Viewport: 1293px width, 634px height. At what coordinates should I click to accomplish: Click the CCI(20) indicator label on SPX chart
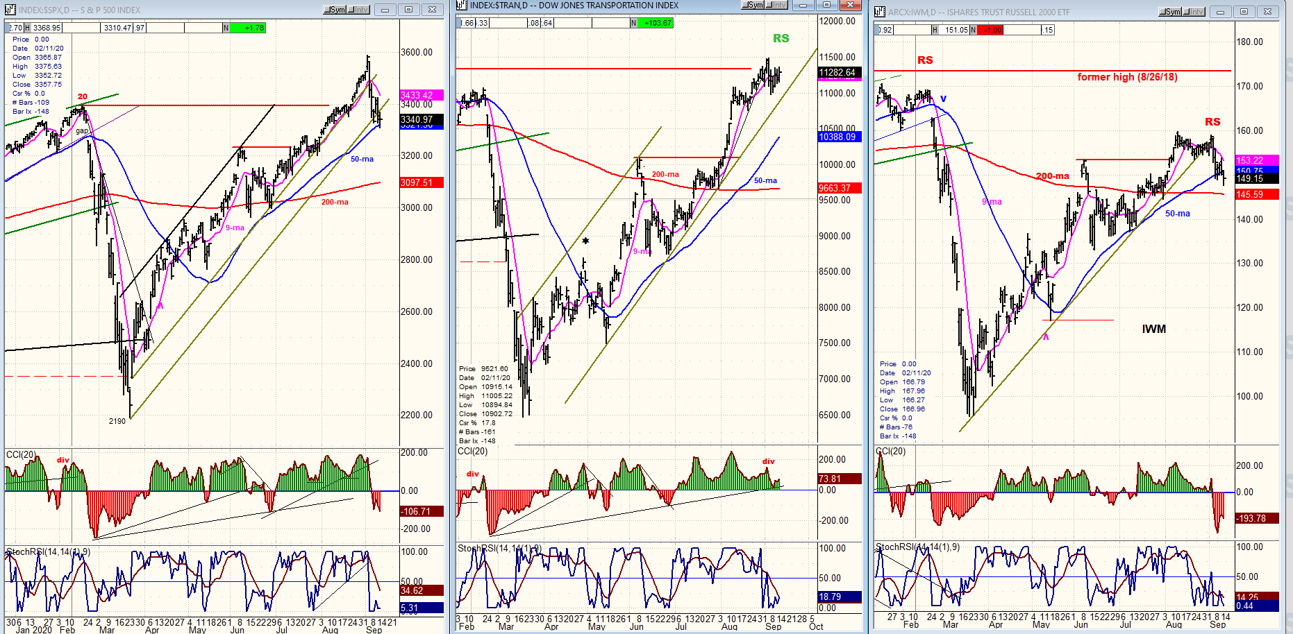pyautogui.click(x=21, y=454)
